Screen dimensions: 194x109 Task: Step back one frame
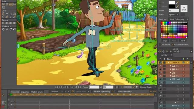pos(64,87)
